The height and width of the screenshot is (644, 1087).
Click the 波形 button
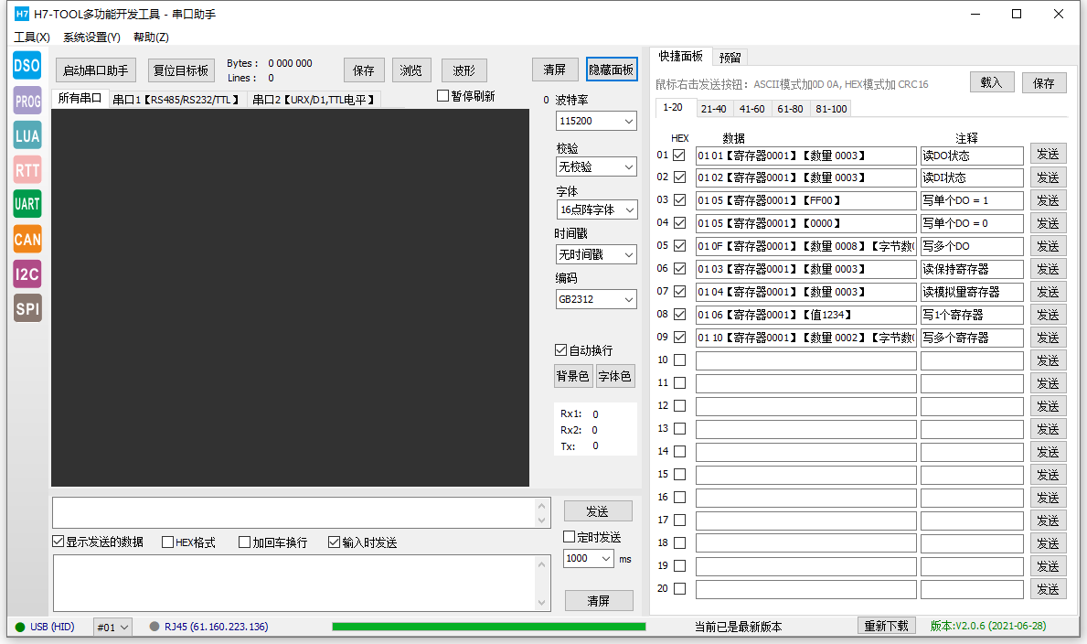(x=464, y=70)
